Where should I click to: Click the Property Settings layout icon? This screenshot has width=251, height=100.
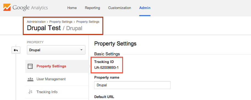pos(30,66)
